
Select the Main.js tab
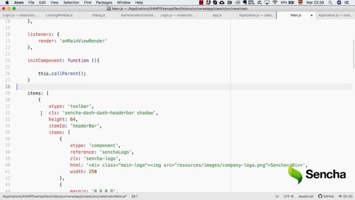[x=296, y=15]
